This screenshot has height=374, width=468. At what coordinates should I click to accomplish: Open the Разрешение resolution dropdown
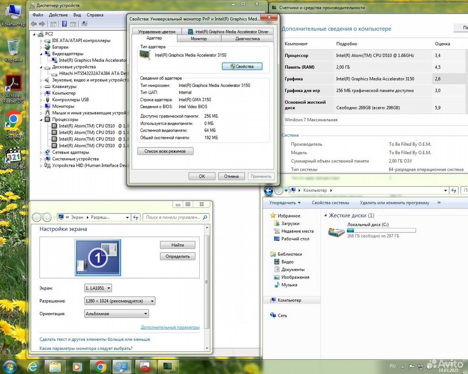pos(120,301)
